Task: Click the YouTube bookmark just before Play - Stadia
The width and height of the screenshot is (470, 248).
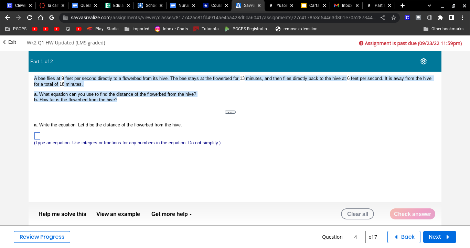Action: [x=79, y=29]
